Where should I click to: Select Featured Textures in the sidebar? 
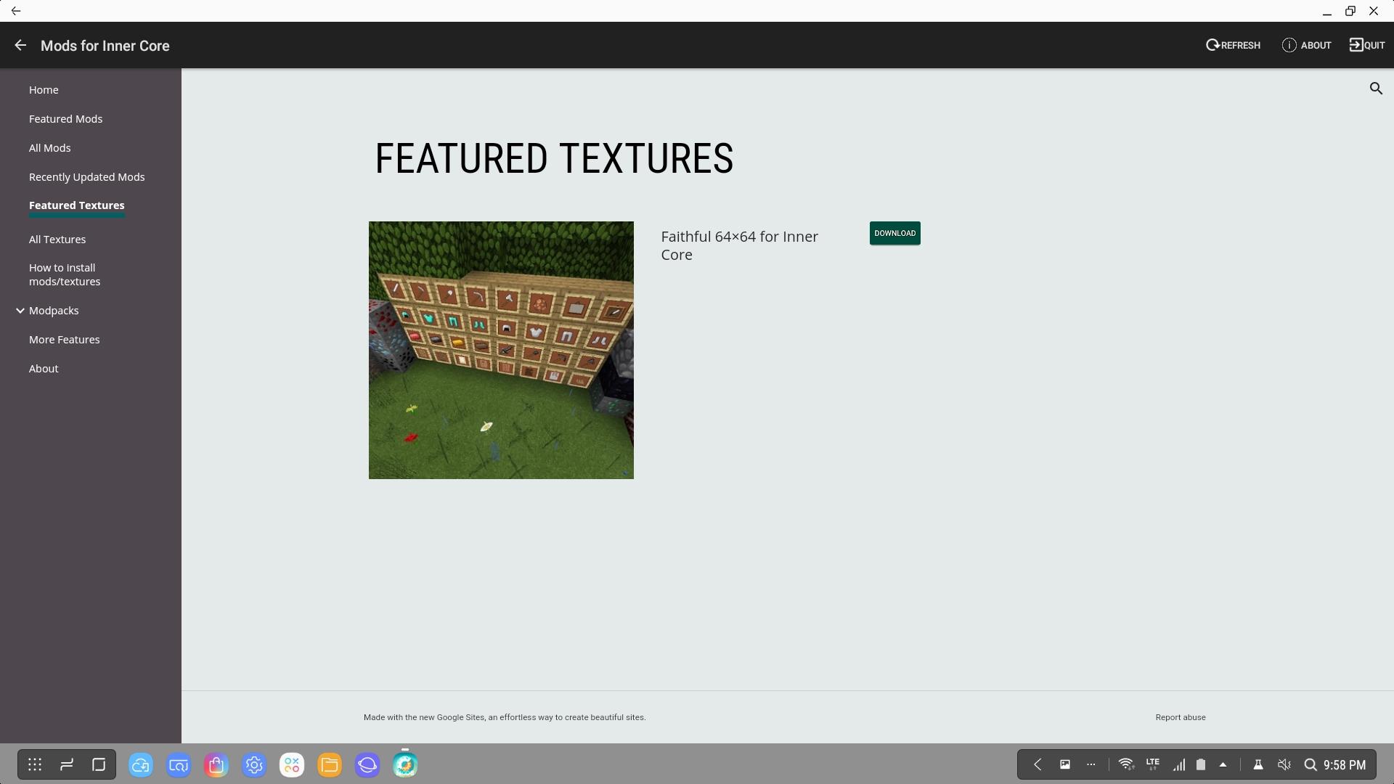76,205
